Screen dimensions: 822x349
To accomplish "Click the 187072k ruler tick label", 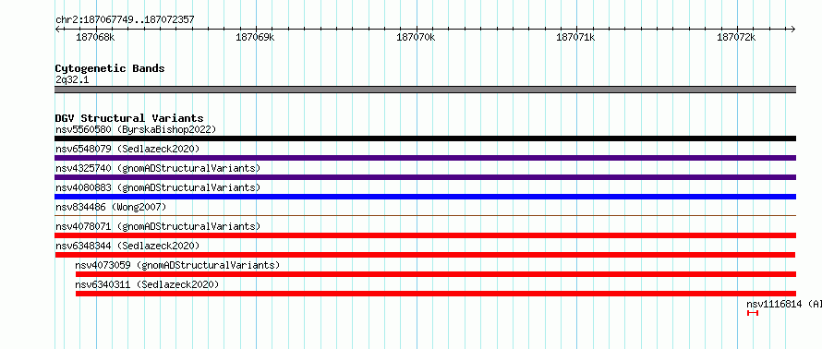I will [736, 37].
